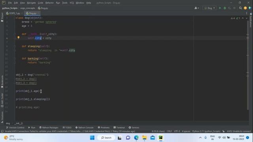Click Dog.py breadcrumb in navigation bar
253x142 pixels.
43,8
